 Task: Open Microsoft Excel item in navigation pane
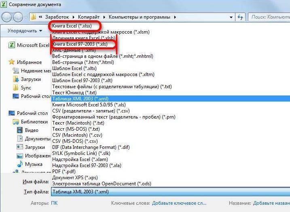click(x=29, y=45)
